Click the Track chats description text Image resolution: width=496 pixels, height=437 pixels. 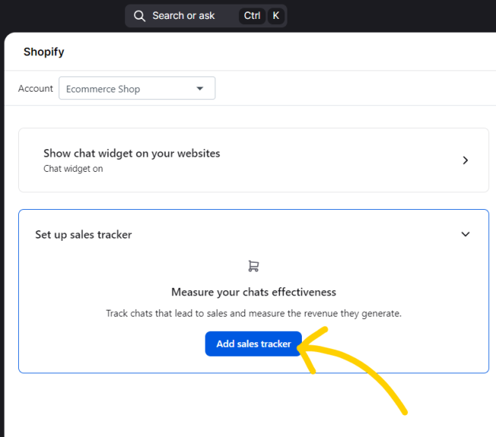tap(254, 314)
